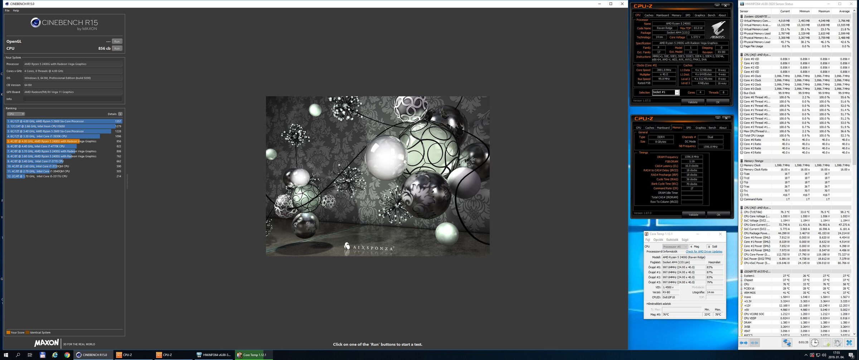Switch to second CPU-Z taskbar item
This screenshot has width=859, height=360.
173,355
